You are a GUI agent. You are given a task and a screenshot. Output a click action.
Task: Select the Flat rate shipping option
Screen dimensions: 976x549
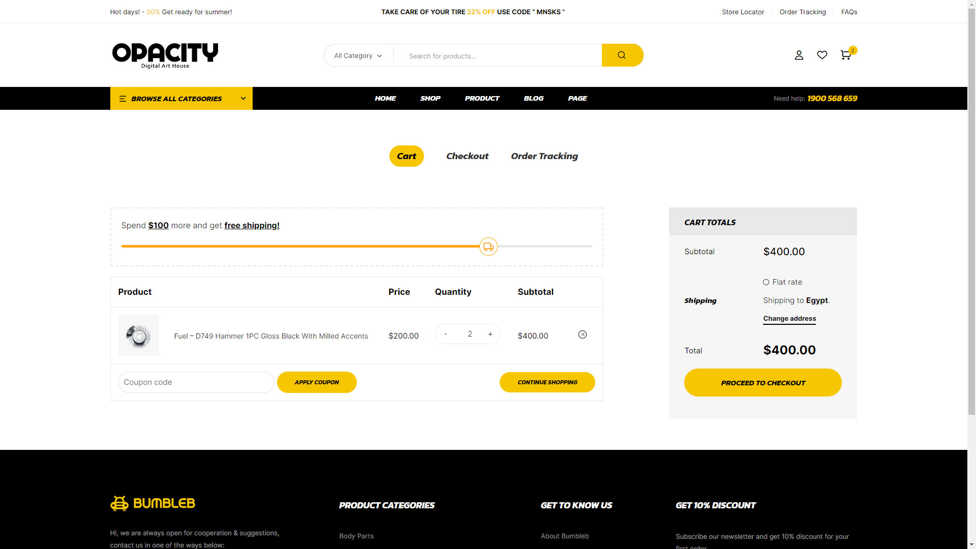point(766,282)
